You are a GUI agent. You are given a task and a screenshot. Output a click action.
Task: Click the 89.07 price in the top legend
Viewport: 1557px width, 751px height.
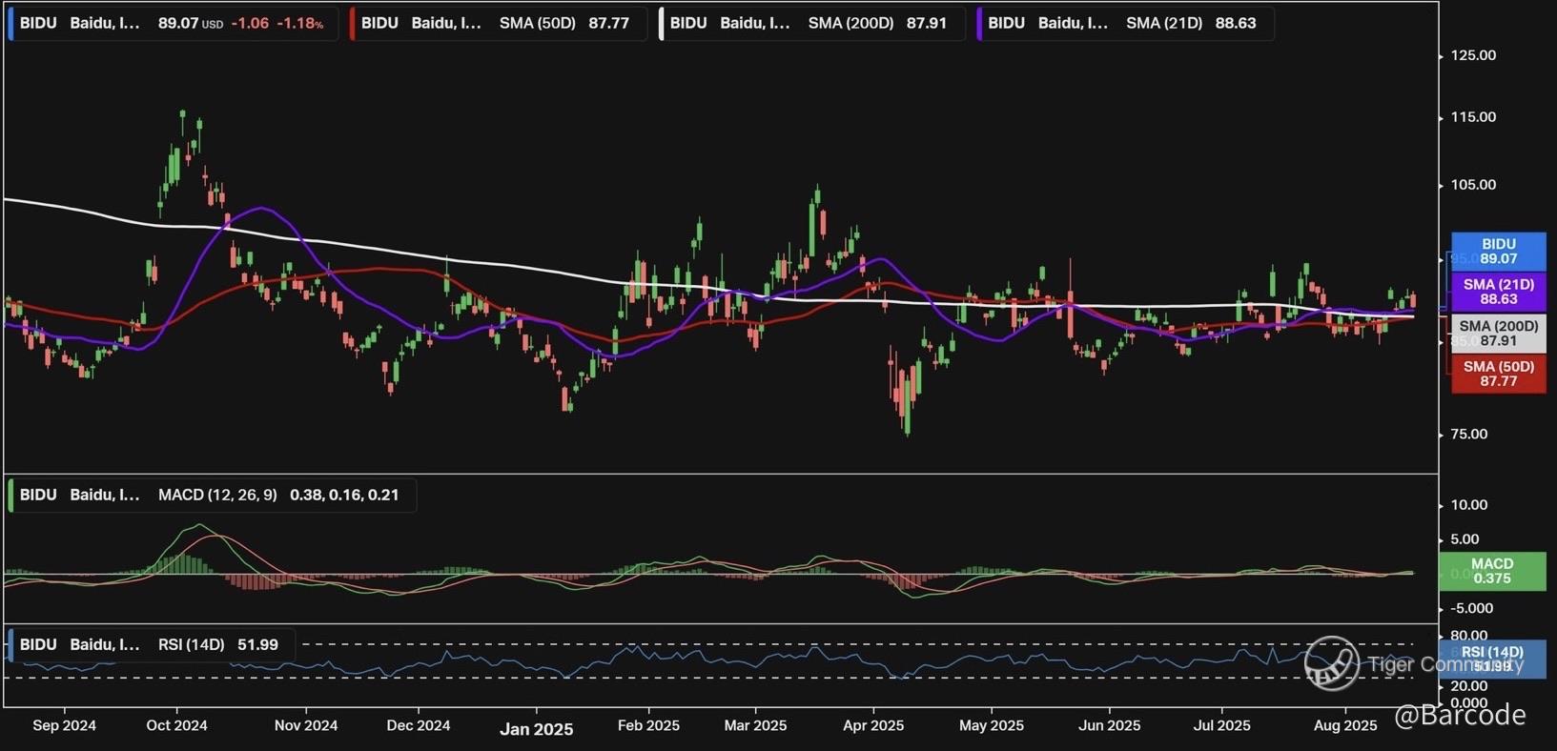(177, 23)
